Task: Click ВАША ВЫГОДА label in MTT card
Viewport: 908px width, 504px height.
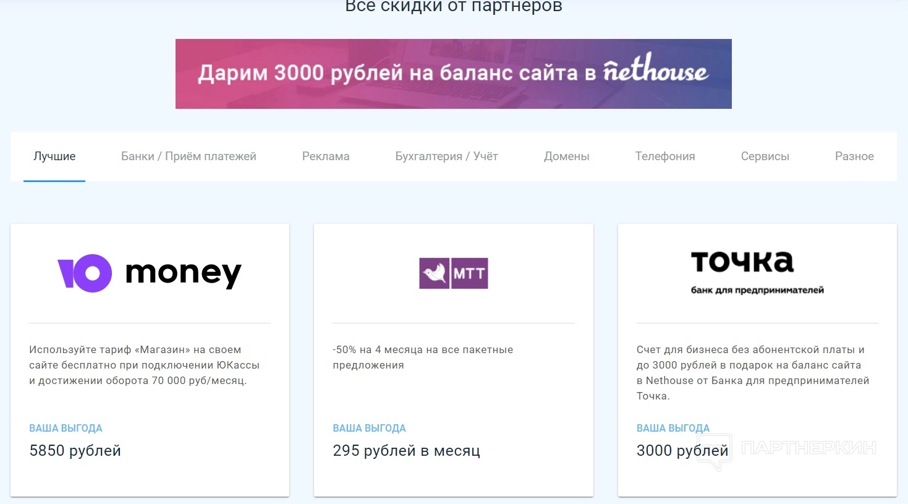Action: pos(369,428)
